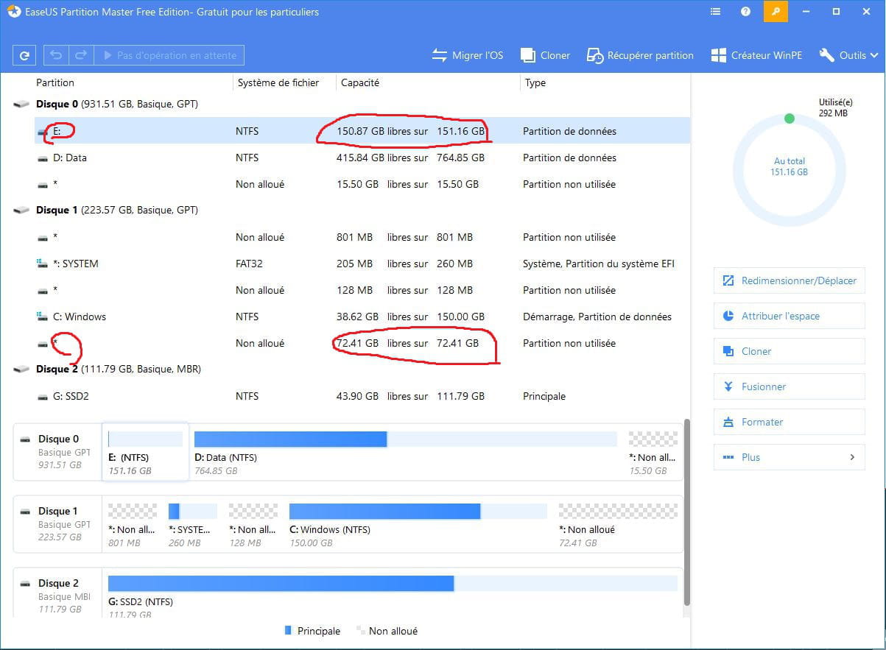
Task: Select the 72.41 GB unallocated row
Action: click(x=362, y=343)
